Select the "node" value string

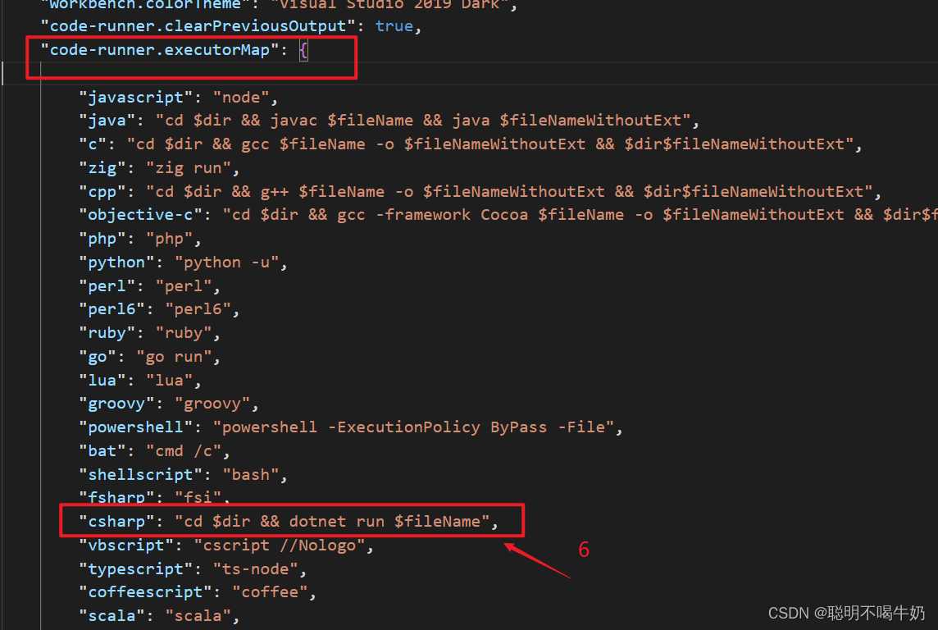pyautogui.click(x=240, y=97)
